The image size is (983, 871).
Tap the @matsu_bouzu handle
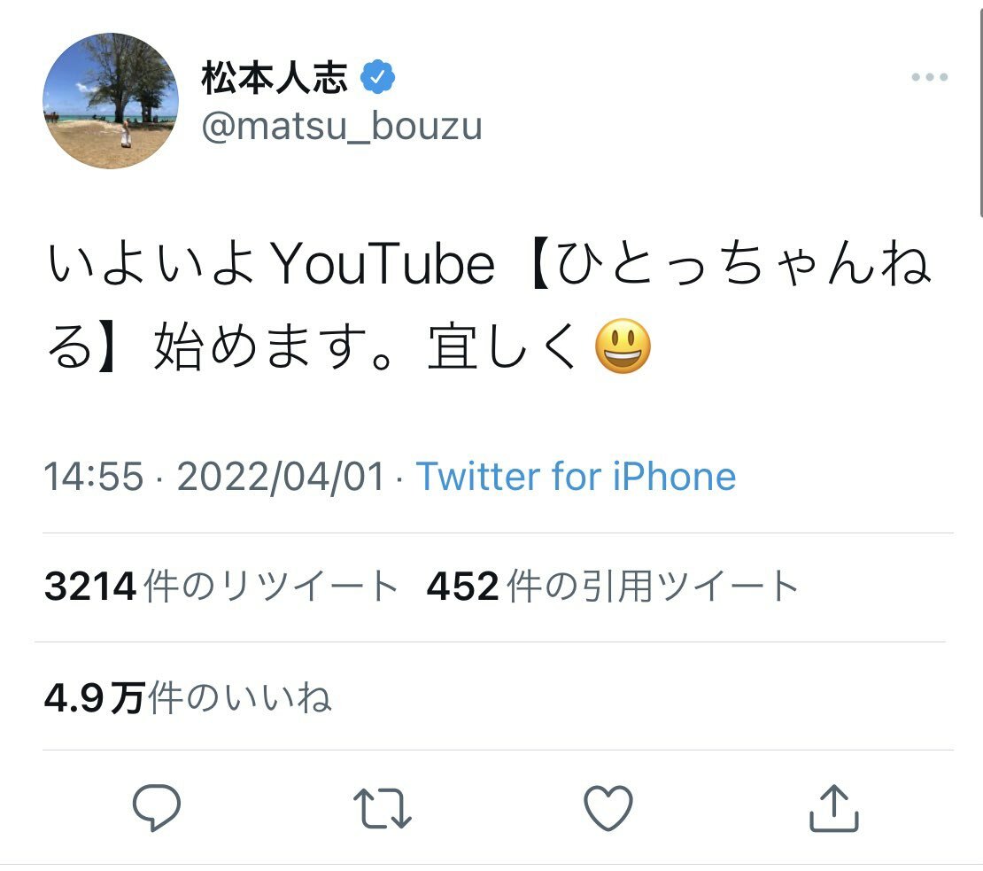(x=342, y=126)
